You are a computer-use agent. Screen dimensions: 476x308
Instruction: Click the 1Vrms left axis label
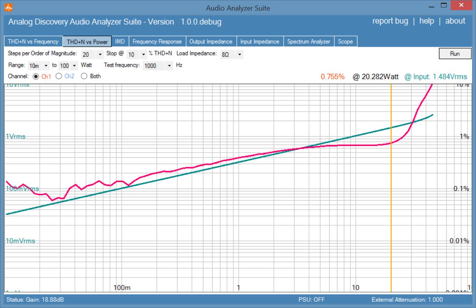(16, 137)
